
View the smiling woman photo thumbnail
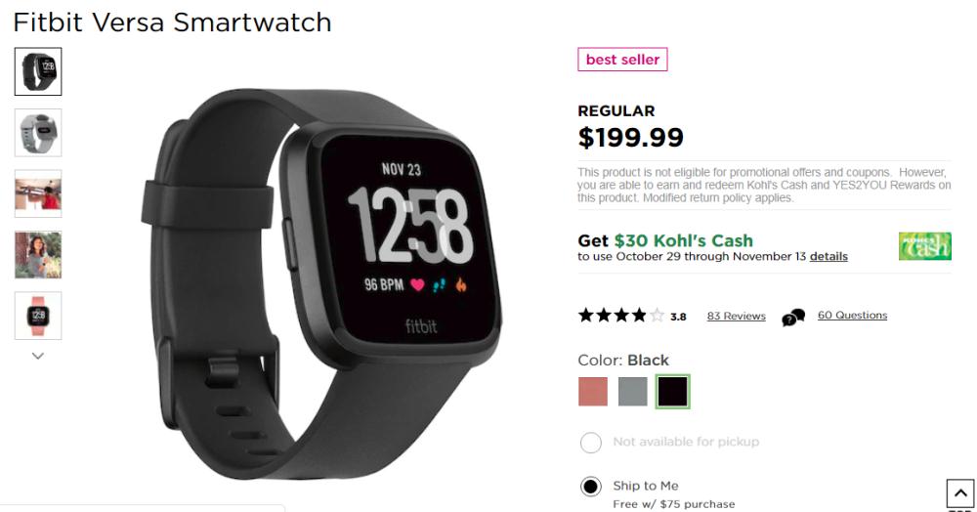pos(38,255)
